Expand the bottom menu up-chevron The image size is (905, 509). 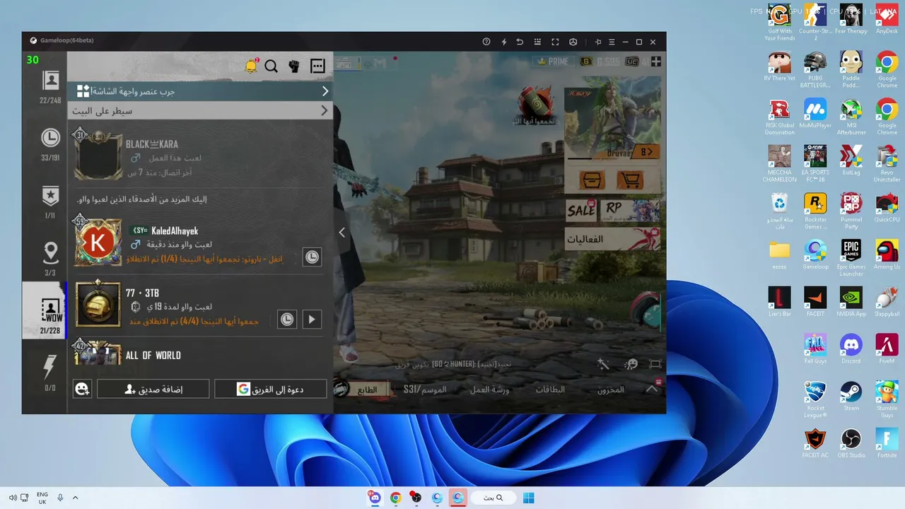coord(652,389)
